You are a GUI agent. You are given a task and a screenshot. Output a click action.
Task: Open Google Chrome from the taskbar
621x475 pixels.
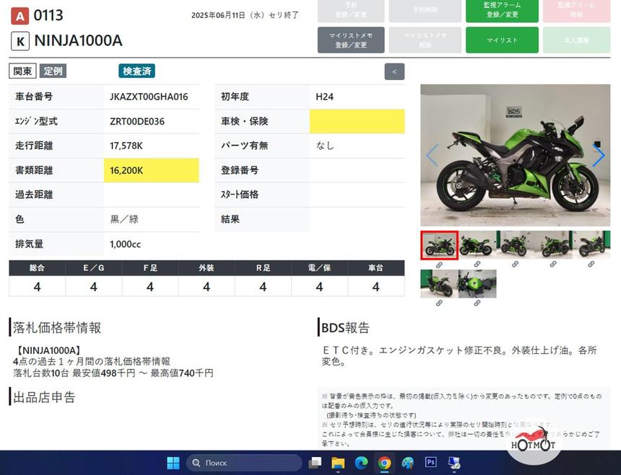tap(384, 463)
